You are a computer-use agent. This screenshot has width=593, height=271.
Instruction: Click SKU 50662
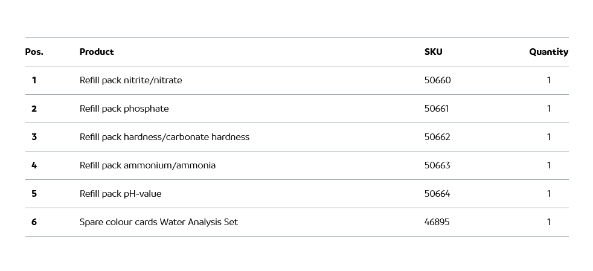pos(437,137)
